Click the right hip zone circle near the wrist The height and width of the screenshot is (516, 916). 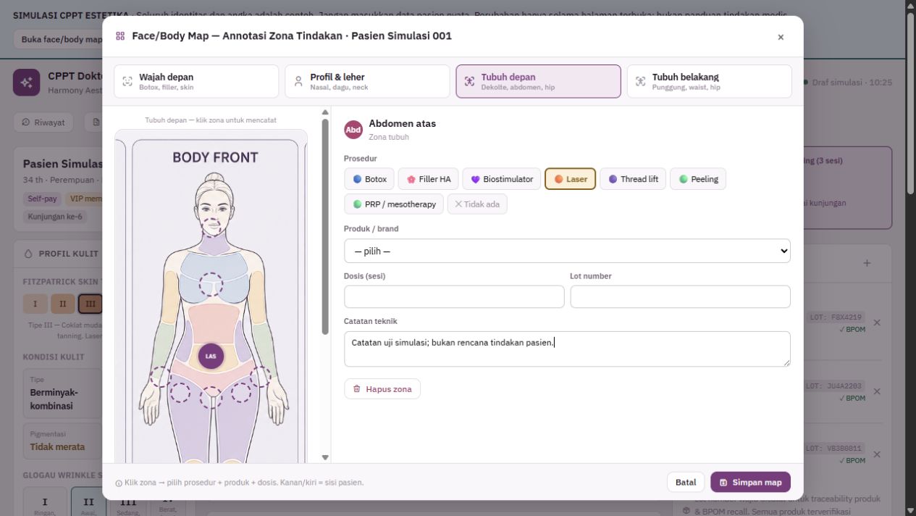[x=260, y=377]
